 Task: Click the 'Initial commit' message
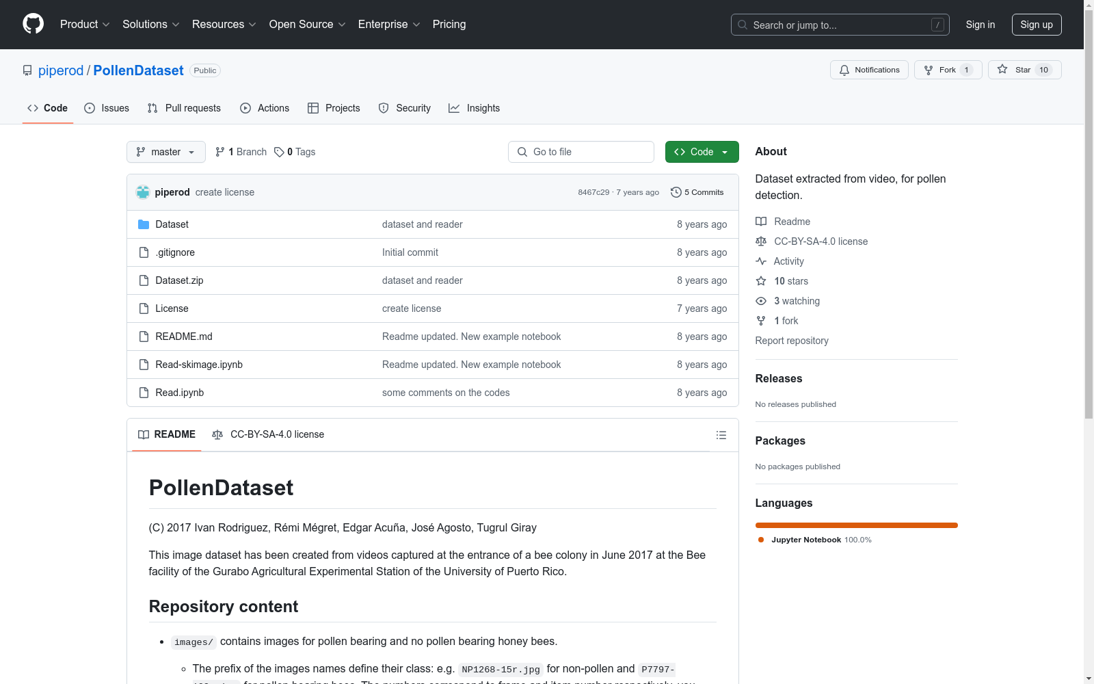coord(410,252)
